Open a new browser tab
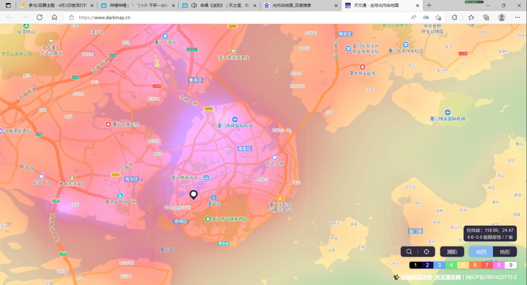The height and width of the screenshot is (285, 527). coord(429,5)
